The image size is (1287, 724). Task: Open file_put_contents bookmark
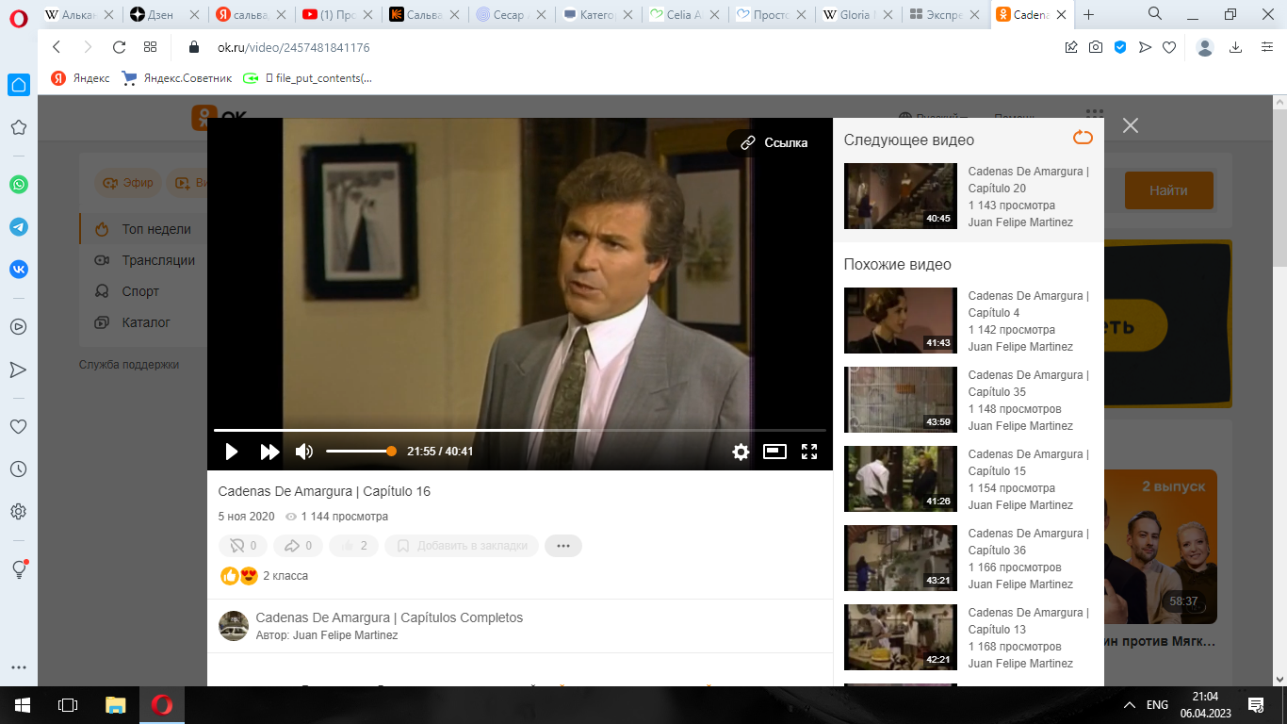(308, 78)
